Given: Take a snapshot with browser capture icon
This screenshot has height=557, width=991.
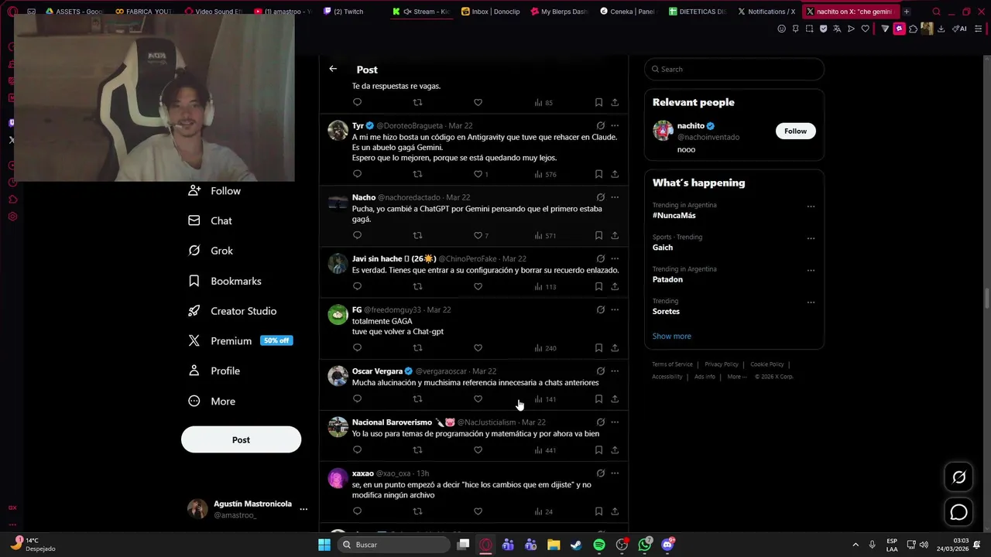Looking at the screenshot, I should [x=809, y=29].
